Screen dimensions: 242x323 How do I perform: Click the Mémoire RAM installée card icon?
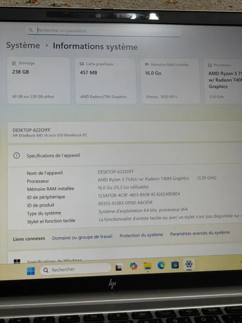tap(147, 65)
